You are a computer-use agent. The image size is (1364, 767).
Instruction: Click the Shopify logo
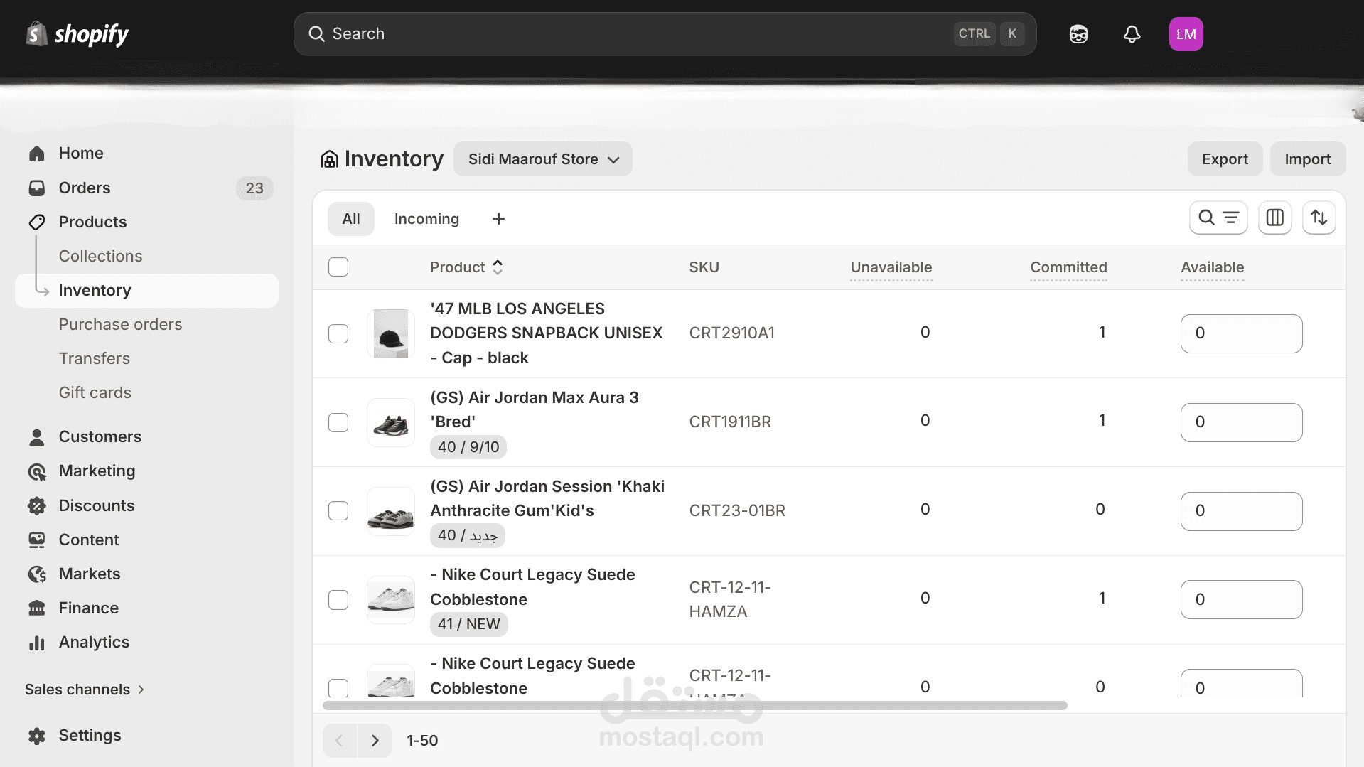point(77,34)
